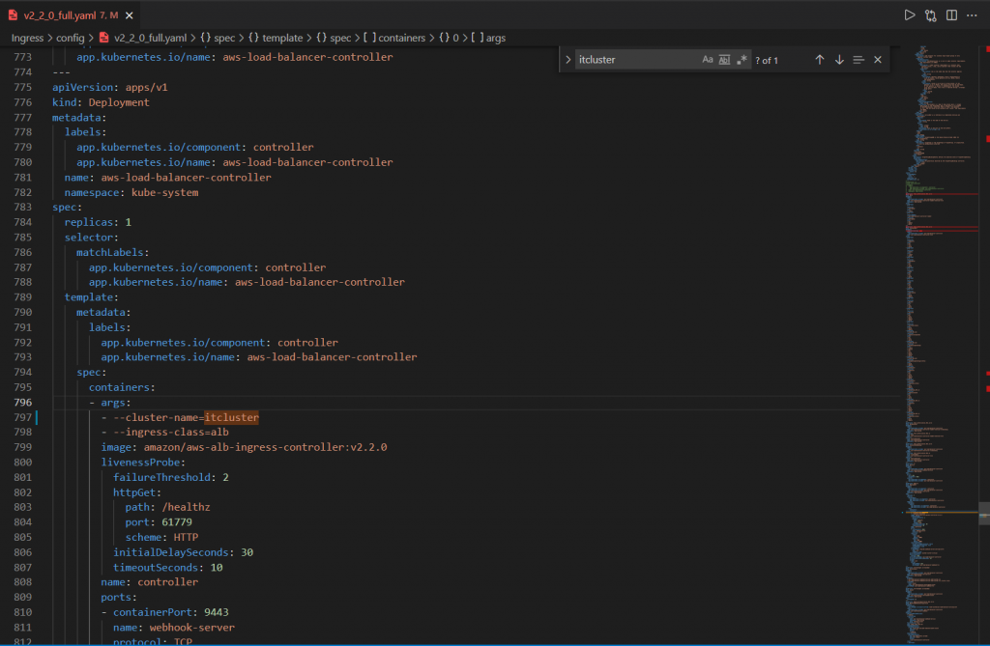This screenshot has height=646, width=990.
Task: Open args breadcrumb symbol
Action: [x=488, y=38]
